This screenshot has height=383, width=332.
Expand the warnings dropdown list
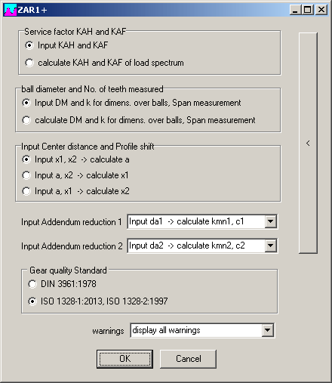pyautogui.click(x=267, y=330)
